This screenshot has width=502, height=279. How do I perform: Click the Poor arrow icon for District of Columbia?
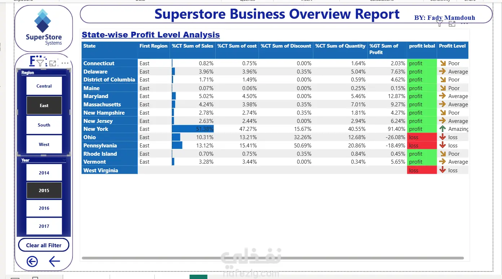click(x=442, y=80)
